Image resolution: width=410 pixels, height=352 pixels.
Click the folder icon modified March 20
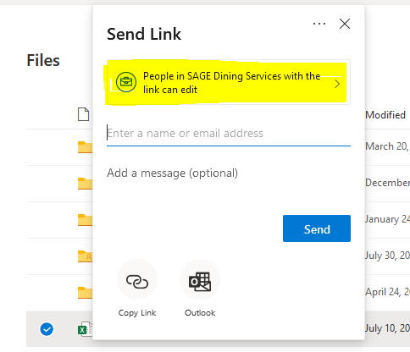click(85, 147)
